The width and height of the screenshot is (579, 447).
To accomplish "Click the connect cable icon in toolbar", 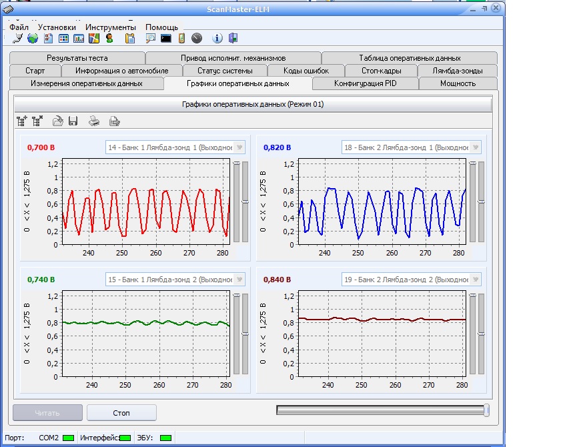I will pos(17,38).
